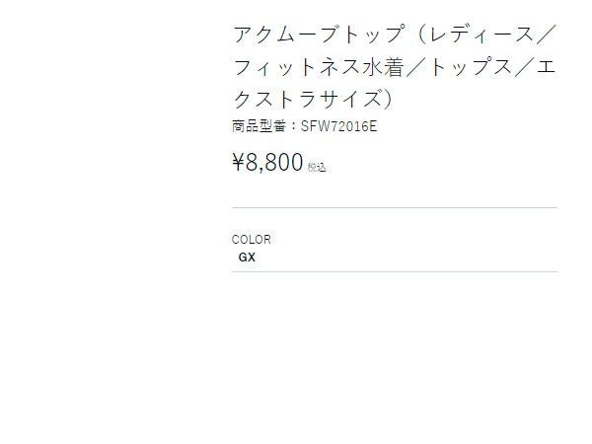The image size is (592, 444).
Task: Click the COLOR section label
Action: (251, 239)
